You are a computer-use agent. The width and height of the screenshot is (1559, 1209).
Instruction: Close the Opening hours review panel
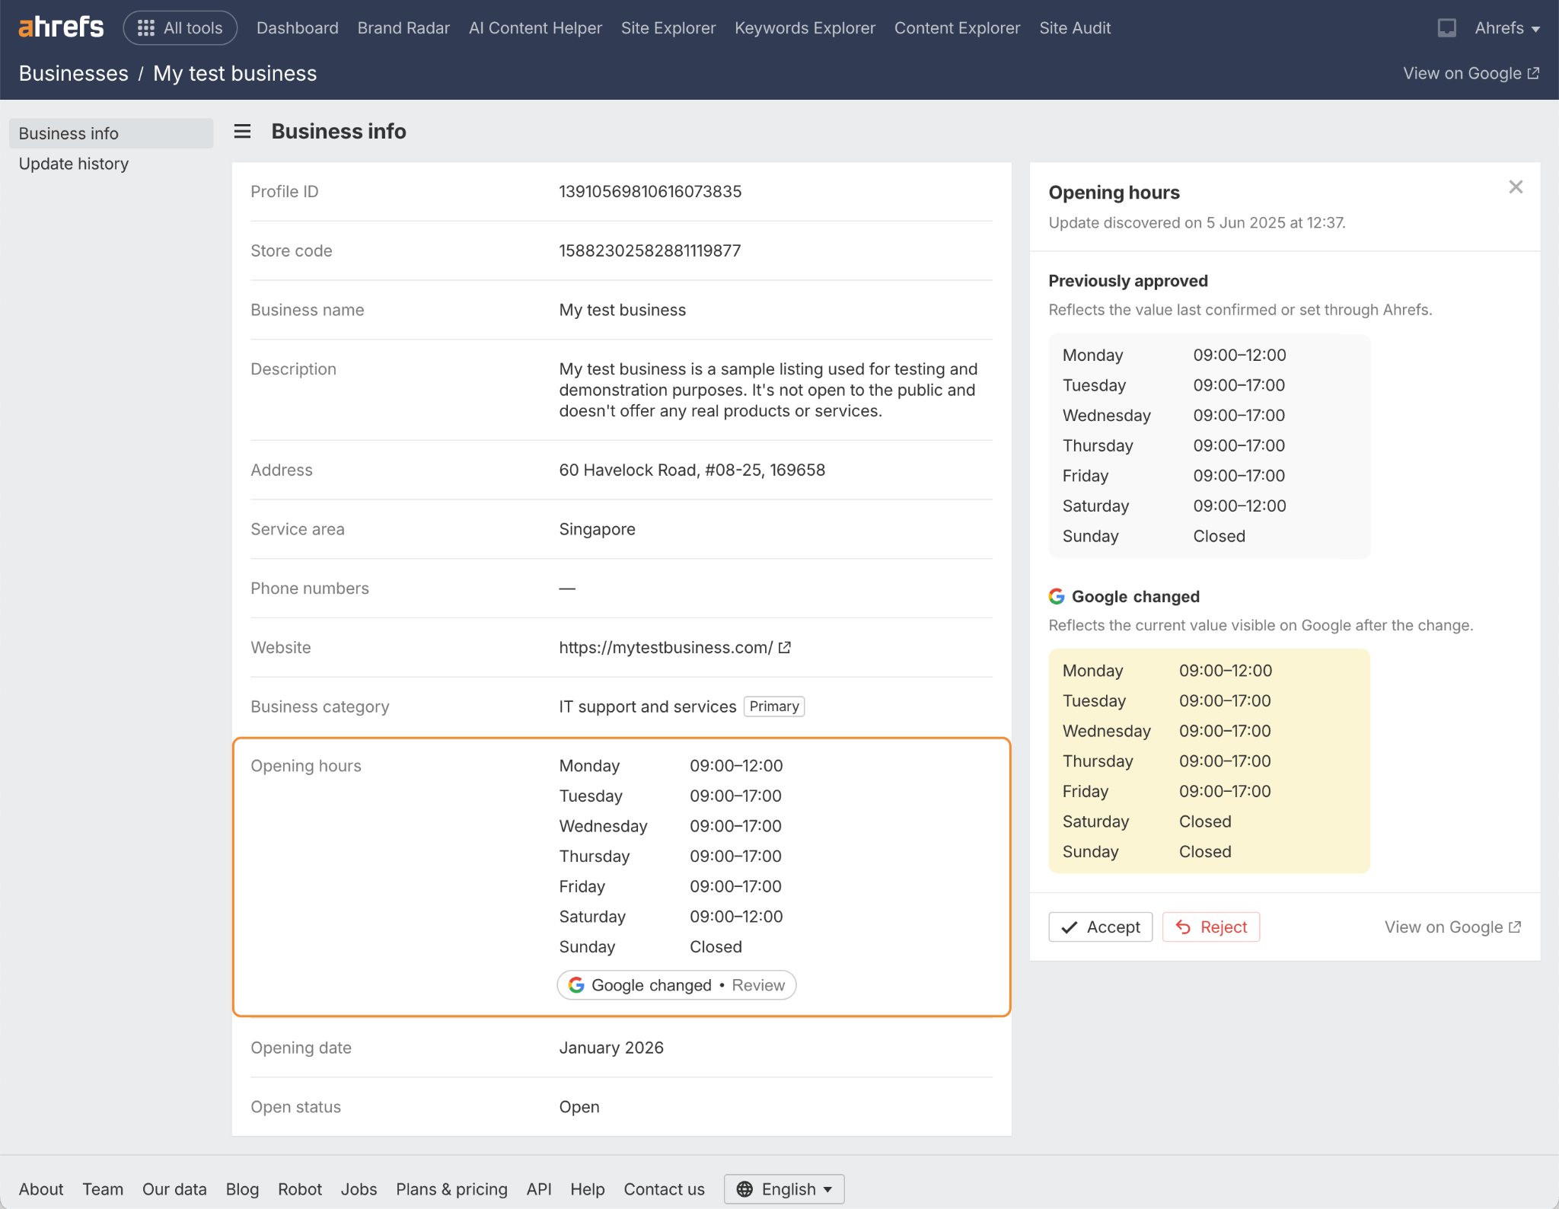pyautogui.click(x=1516, y=187)
